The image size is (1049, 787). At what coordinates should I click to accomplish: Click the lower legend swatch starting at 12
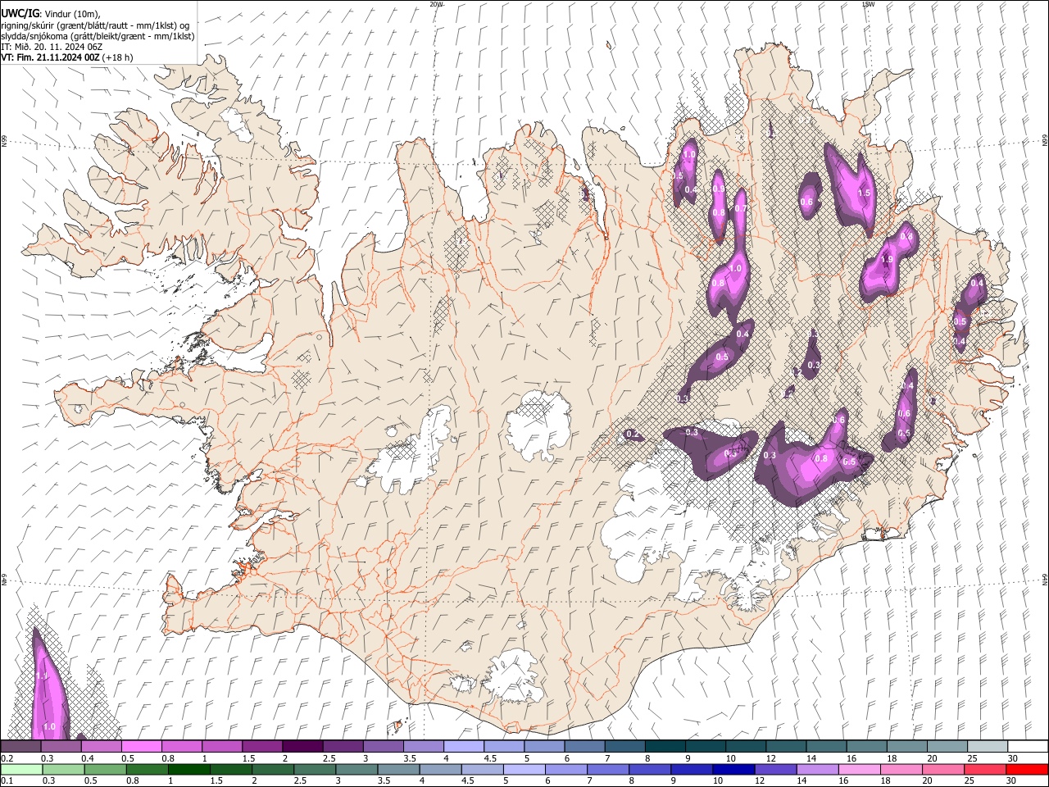[774, 770]
